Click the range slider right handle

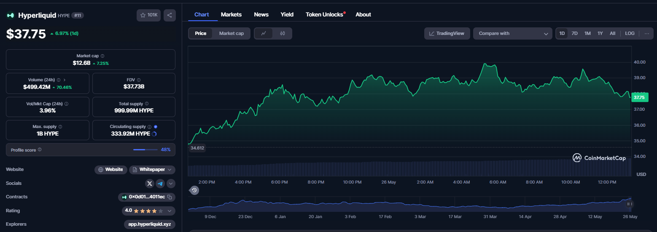(x=629, y=204)
